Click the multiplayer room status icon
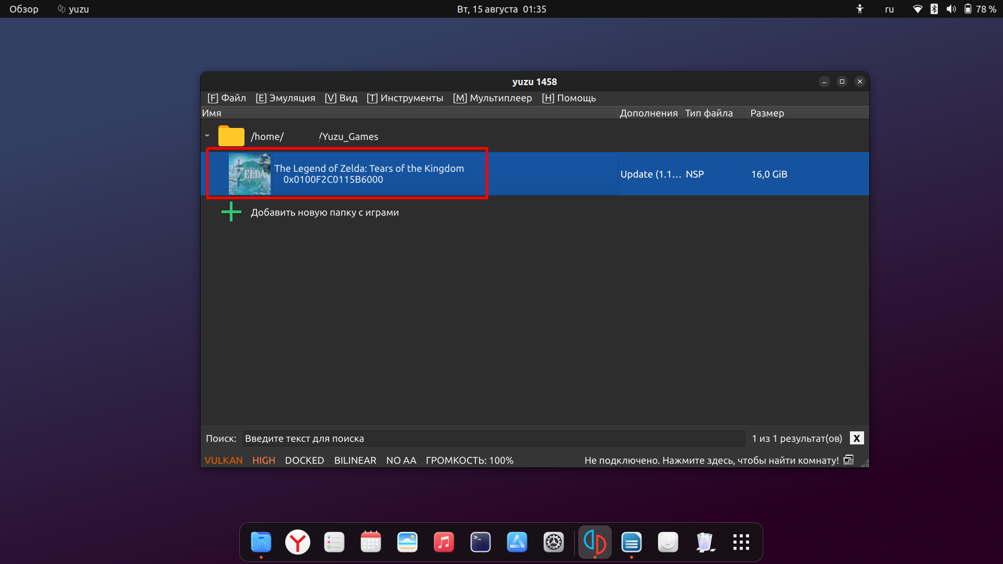Screen dimensions: 1003x564 [848, 460]
